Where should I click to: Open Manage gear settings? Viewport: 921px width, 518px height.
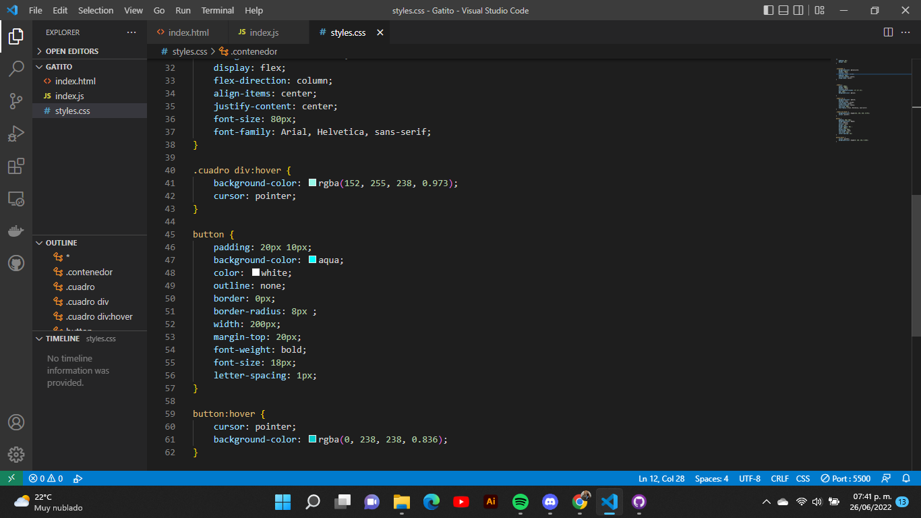tap(16, 455)
